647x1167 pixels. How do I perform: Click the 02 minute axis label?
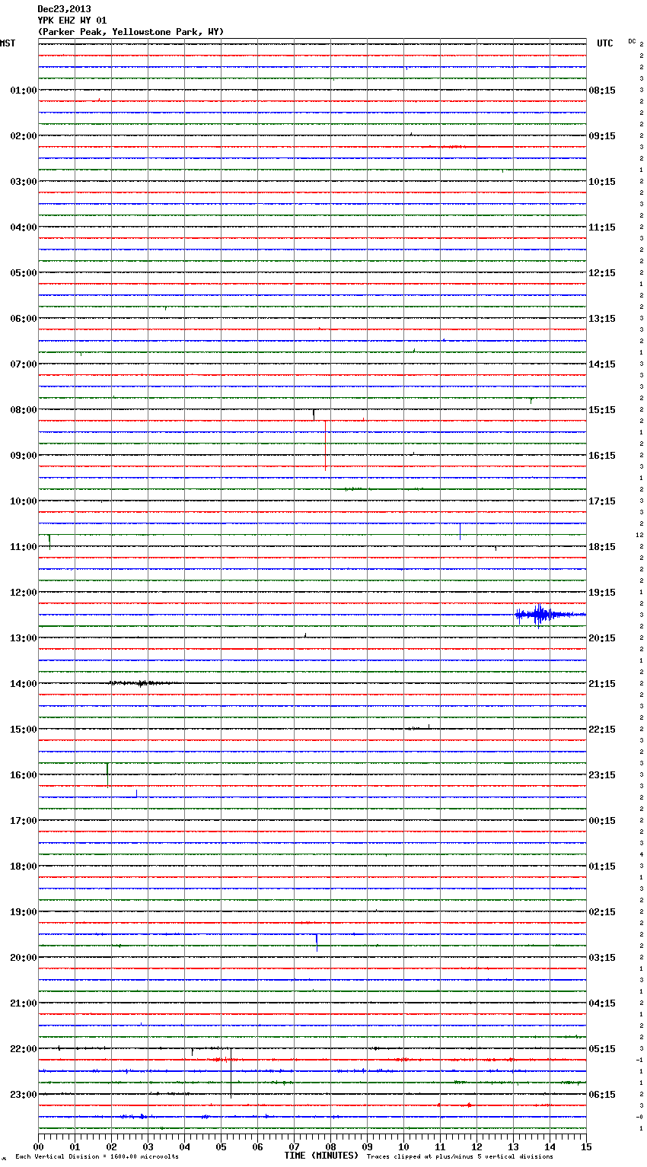point(111,1146)
